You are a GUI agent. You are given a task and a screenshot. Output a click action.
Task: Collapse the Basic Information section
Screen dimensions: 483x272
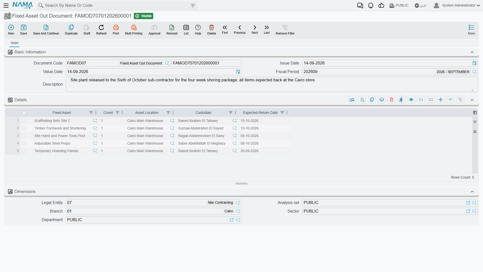coord(472,52)
